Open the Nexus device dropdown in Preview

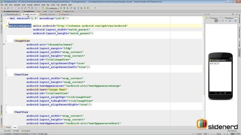pyautogui.click(x=214, y=18)
